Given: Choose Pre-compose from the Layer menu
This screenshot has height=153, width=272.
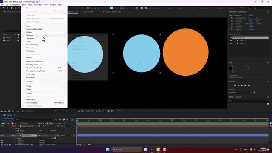Looking at the screenshot, I should 44,103.
